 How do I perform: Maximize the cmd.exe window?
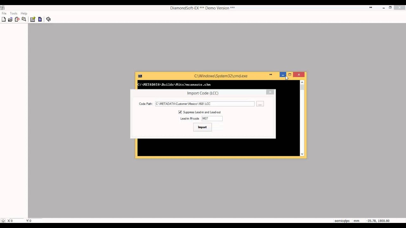point(290,75)
